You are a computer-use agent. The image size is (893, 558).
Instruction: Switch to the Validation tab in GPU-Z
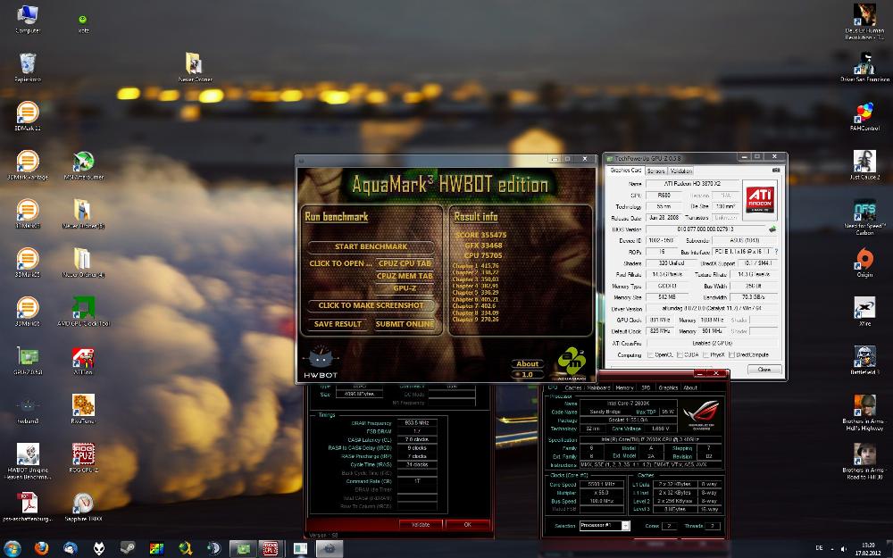click(x=681, y=171)
